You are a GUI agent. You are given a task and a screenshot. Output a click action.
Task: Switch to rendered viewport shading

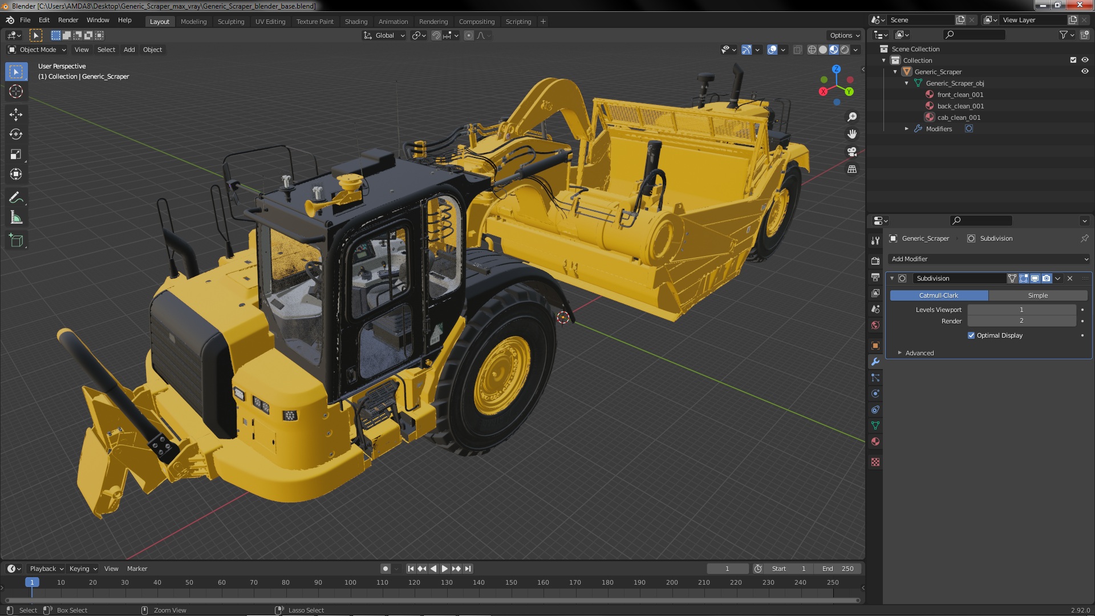845,50
